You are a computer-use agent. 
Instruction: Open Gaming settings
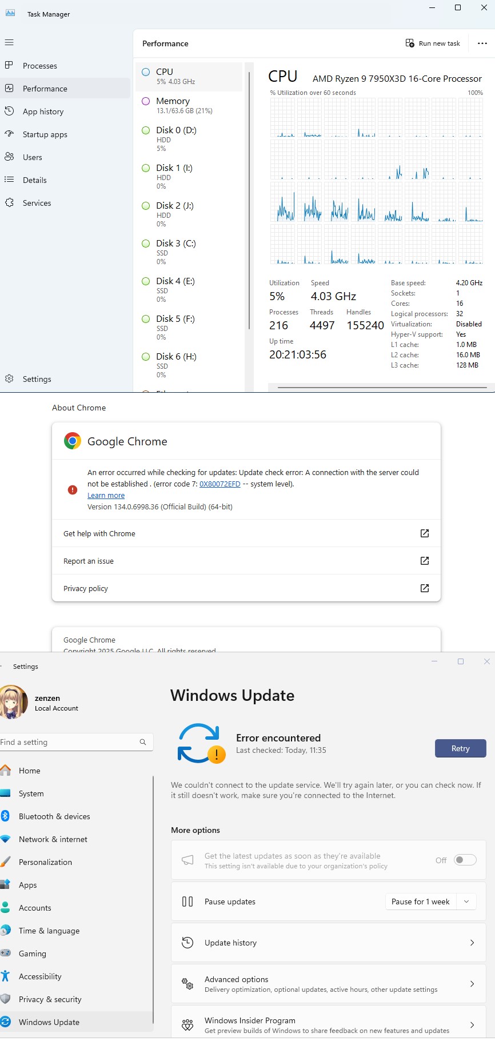point(77,954)
